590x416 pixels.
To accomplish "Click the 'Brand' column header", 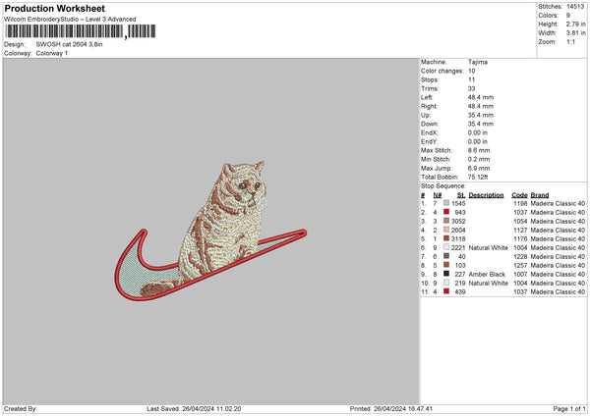I will (540, 195).
